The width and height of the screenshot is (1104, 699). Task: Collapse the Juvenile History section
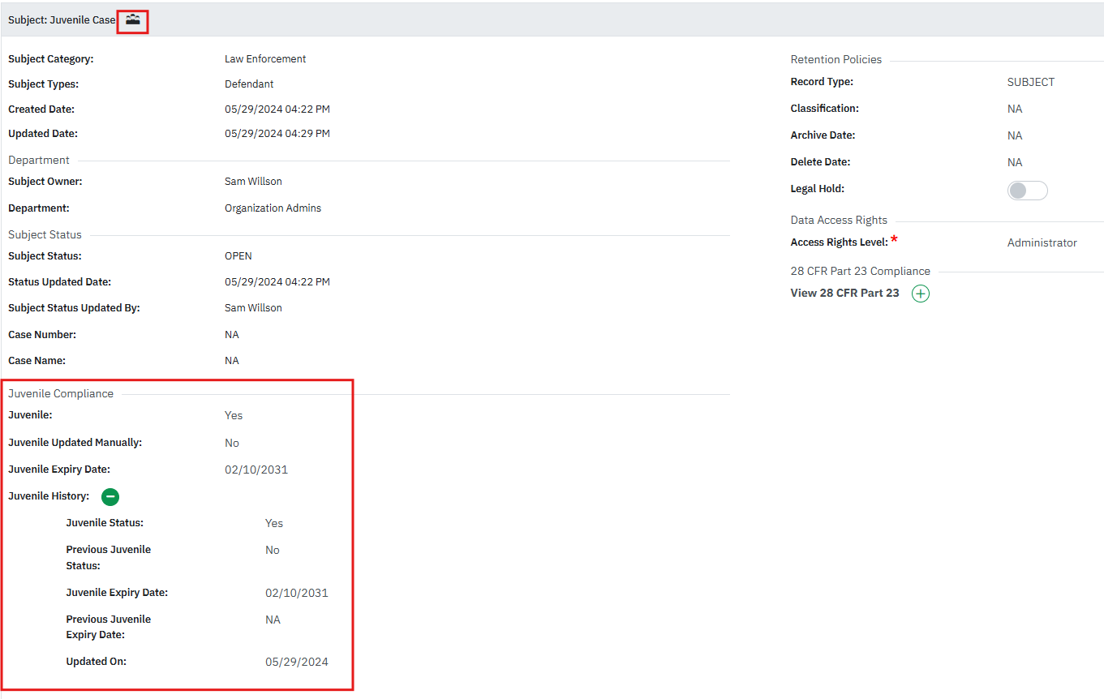110,497
